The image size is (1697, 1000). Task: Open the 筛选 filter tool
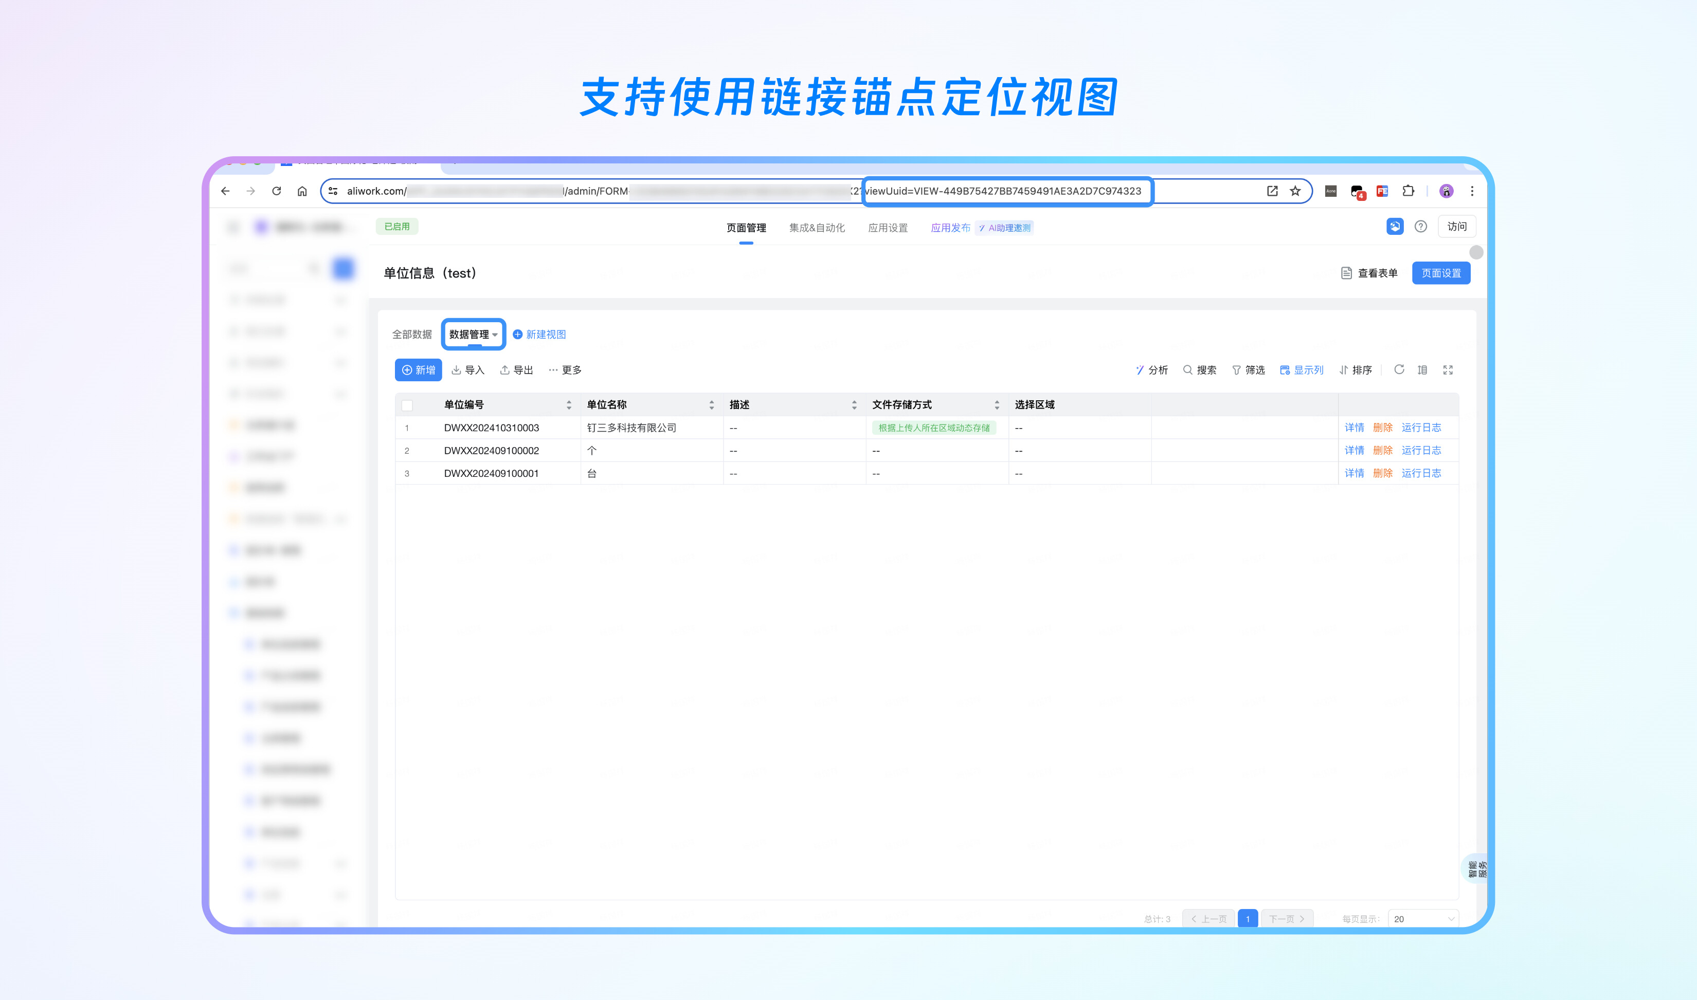click(1248, 370)
